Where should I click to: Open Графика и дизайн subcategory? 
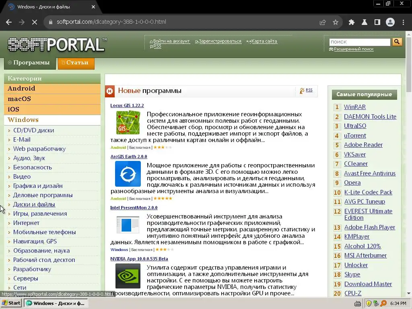point(38,186)
